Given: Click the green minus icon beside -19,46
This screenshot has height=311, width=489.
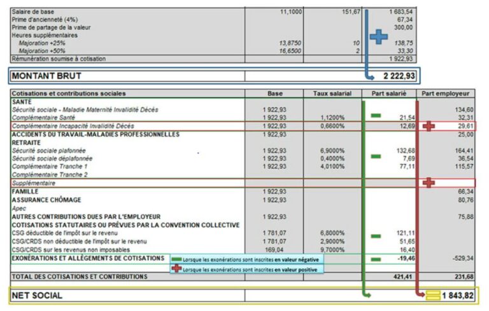Looking at the screenshot, I should pyautogui.click(x=376, y=259).
